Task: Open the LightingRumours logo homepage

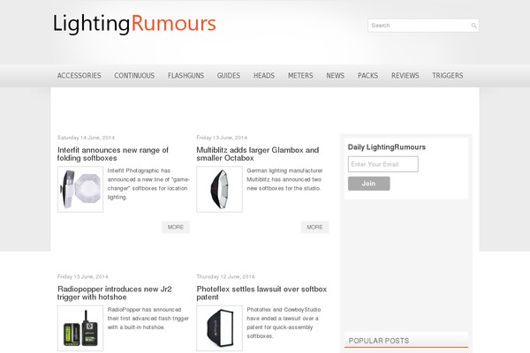Action: pos(134,24)
